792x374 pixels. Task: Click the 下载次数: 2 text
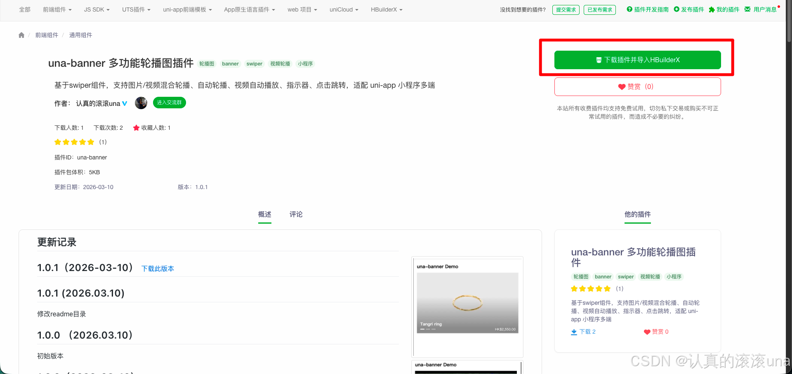108,128
